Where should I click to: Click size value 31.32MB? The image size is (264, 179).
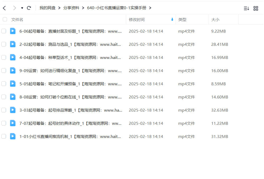[x=220, y=137]
